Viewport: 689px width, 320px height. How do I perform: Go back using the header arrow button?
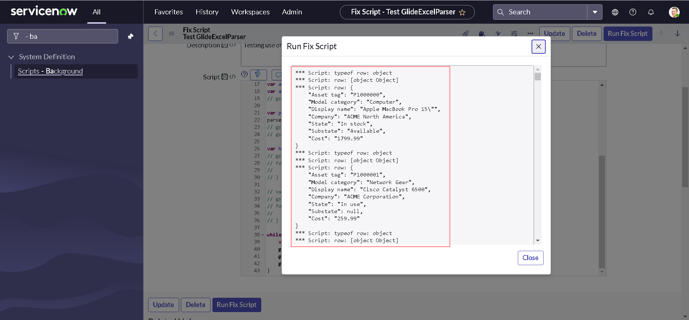[x=155, y=34]
